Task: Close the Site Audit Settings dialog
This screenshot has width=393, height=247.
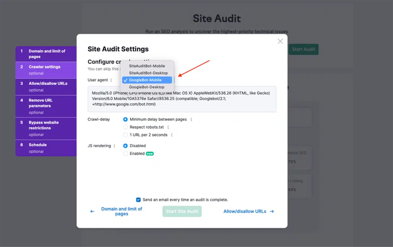Action: point(280,41)
